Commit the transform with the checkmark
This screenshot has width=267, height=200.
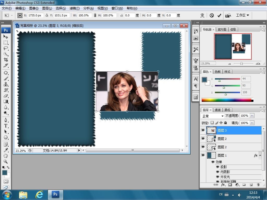click(219, 15)
